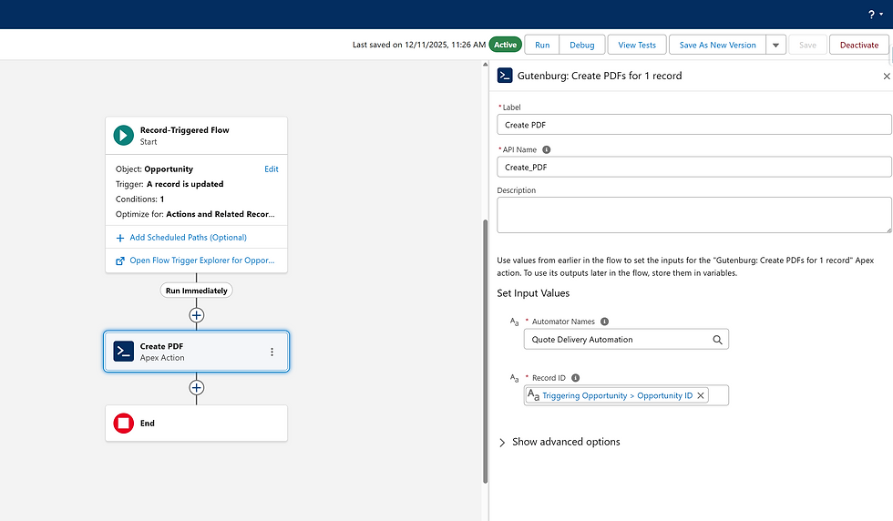Click the Debug button
The width and height of the screenshot is (893, 521).
pos(581,45)
